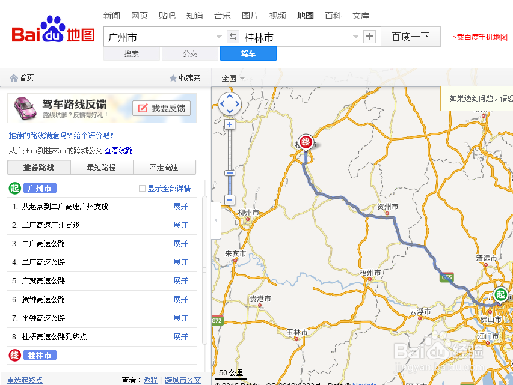Open 百科 in top navigation
513x385 pixels.
tap(333, 16)
